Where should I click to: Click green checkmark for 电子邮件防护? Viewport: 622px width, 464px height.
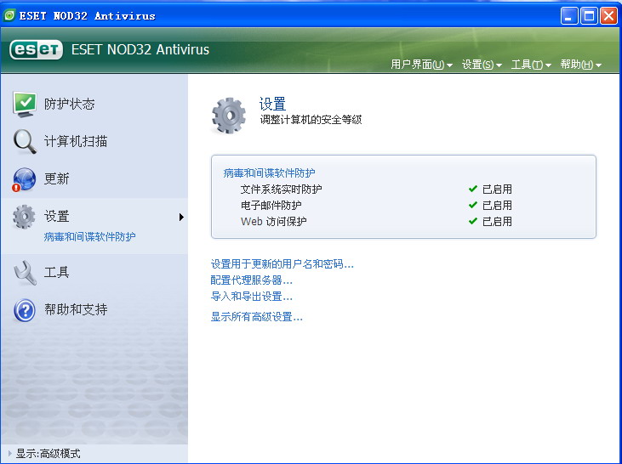[472, 206]
